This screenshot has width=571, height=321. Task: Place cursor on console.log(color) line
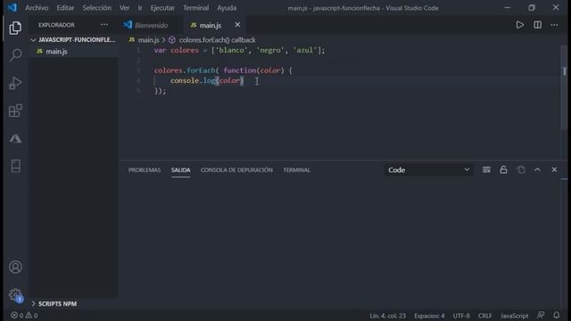[x=207, y=80]
